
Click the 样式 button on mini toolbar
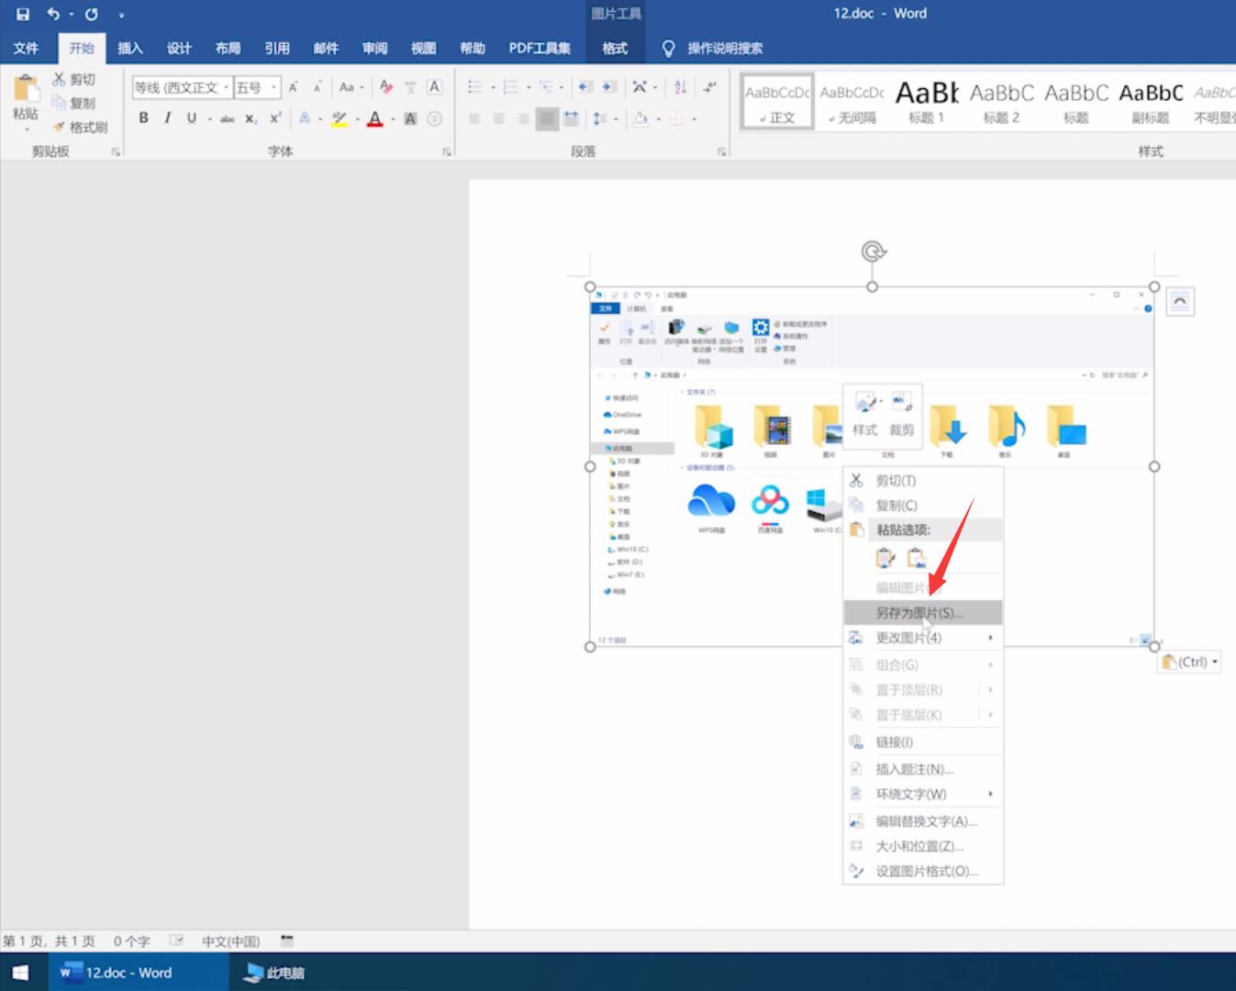click(x=865, y=414)
